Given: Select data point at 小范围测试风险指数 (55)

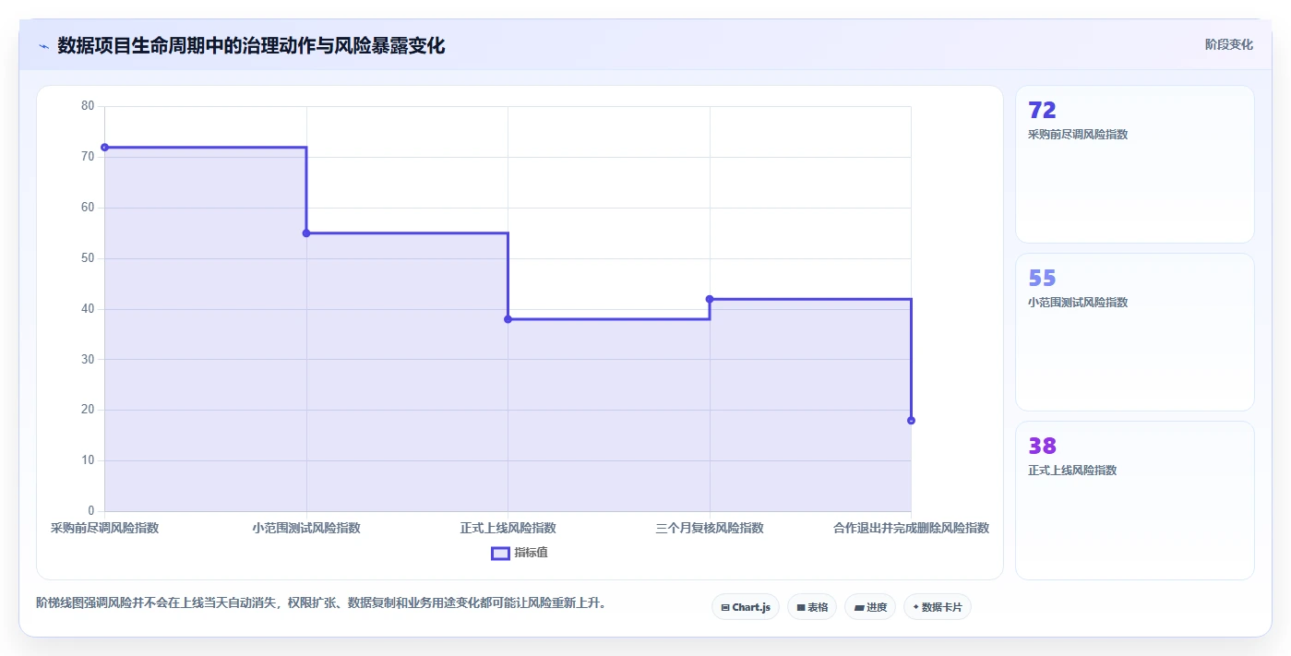Looking at the screenshot, I should point(306,233).
